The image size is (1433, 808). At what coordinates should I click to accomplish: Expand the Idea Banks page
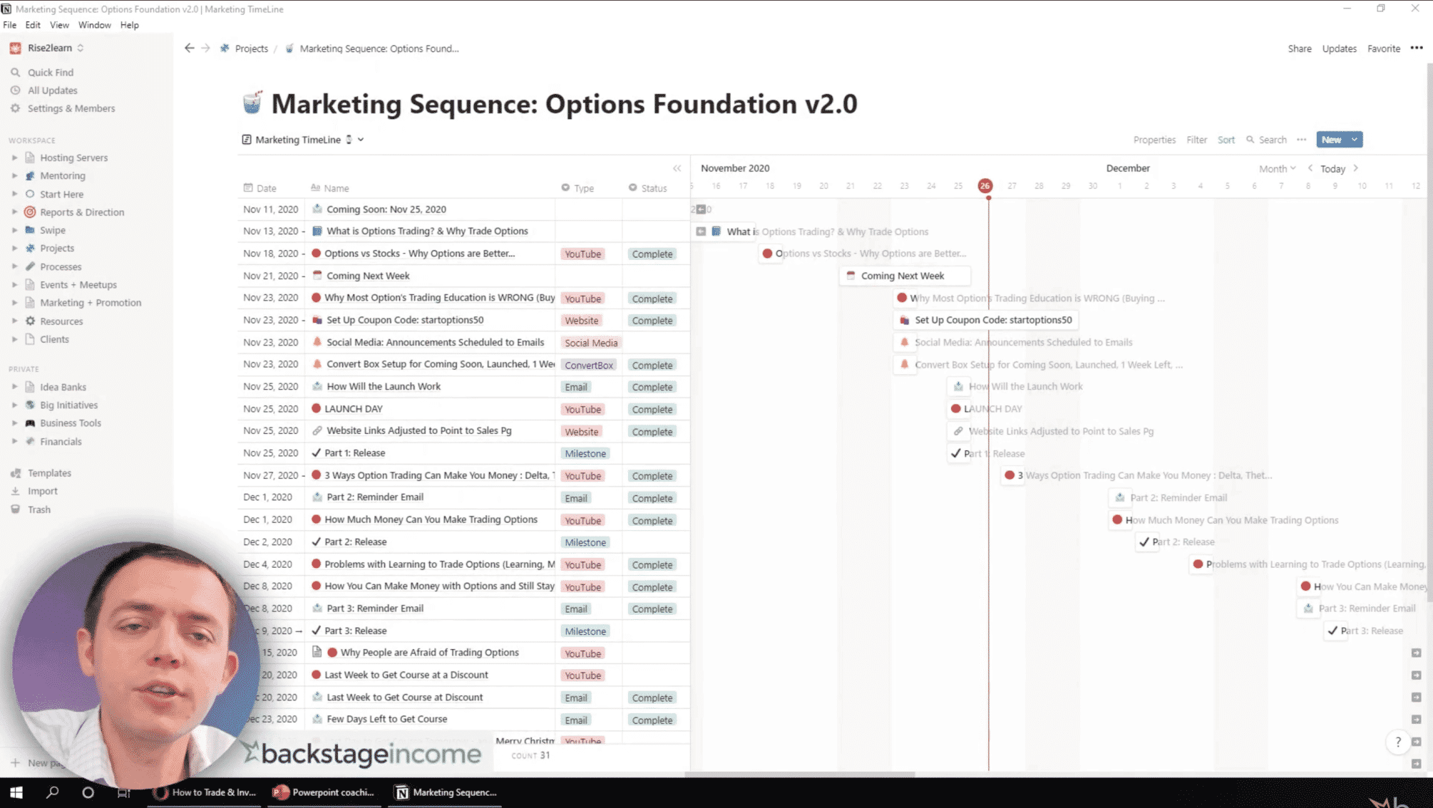pos(14,387)
